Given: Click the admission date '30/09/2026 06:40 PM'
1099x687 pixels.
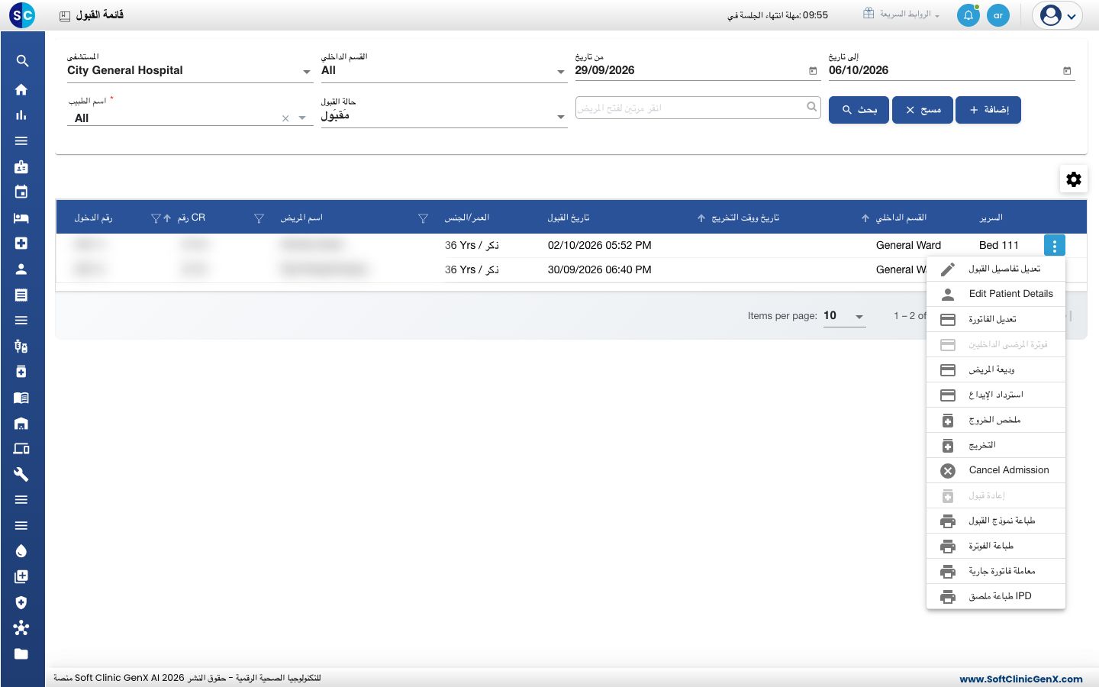Looking at the screenshot, I should pos(600,270).
